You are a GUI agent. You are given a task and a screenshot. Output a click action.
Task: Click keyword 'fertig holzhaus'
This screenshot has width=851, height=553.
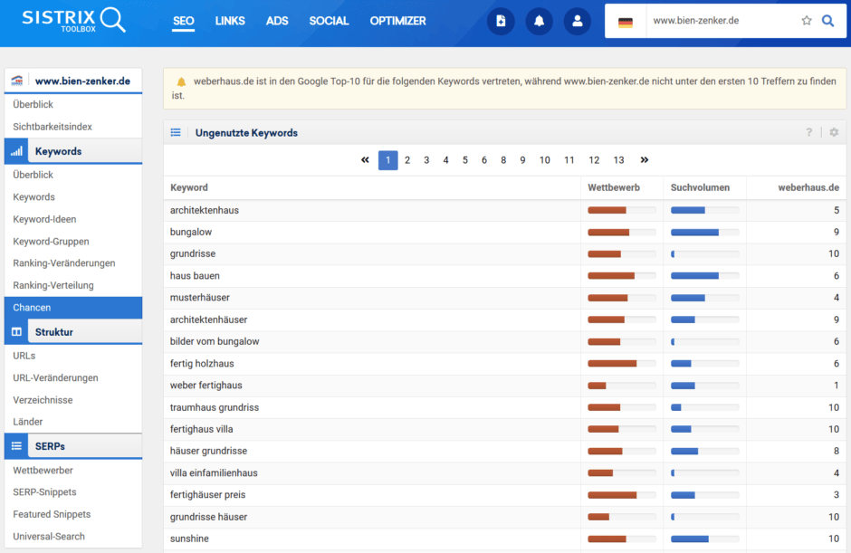point(202,364)
